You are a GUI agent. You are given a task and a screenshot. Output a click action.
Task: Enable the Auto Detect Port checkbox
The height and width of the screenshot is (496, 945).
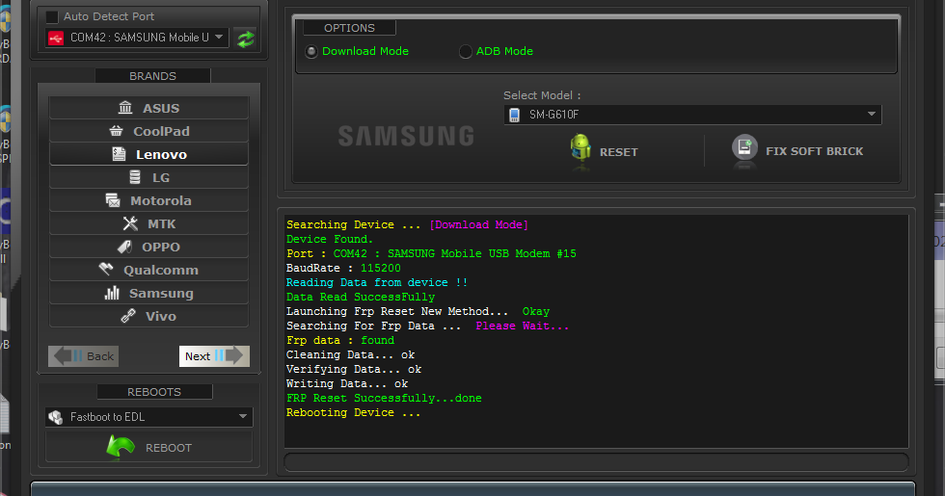52,17
